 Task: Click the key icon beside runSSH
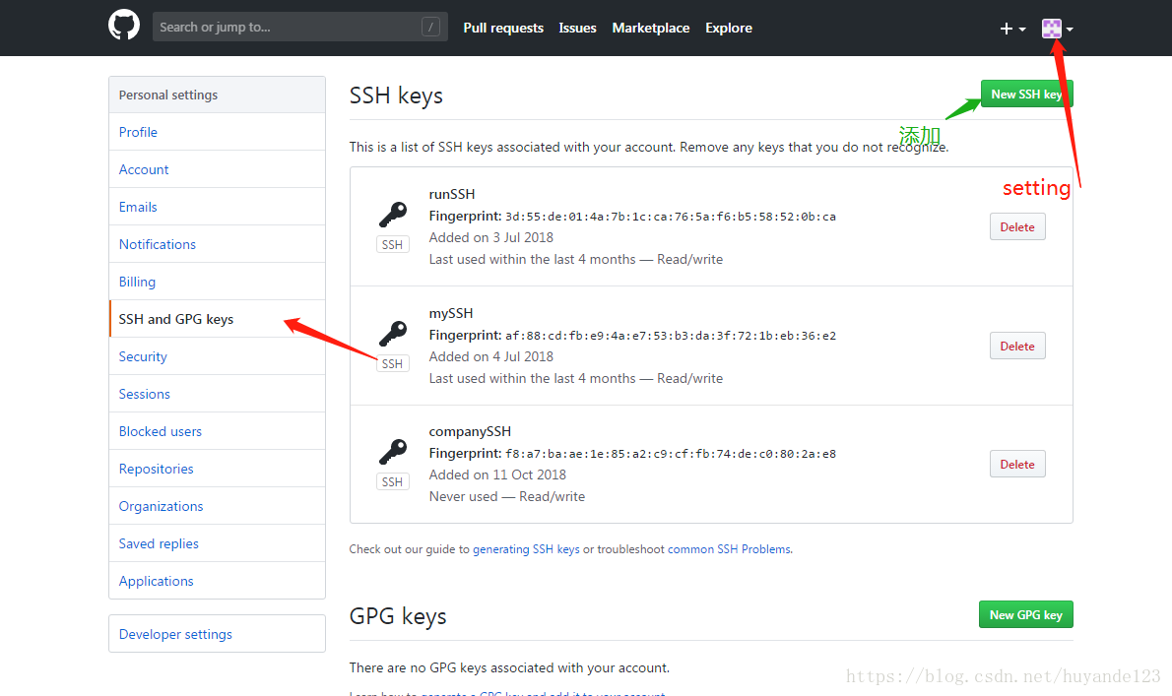393,215
